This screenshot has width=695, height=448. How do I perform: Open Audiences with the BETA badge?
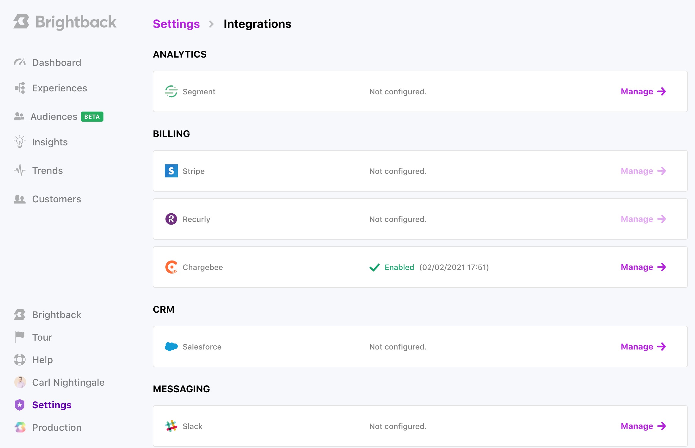pyautogui.click(x=54, y=116)
